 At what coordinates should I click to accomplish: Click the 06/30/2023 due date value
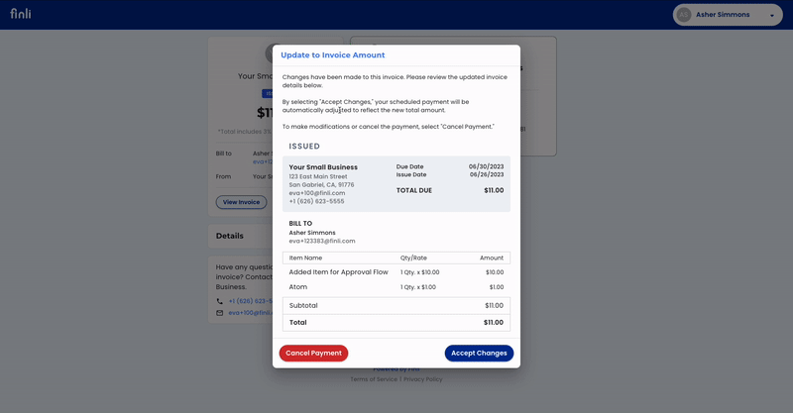click(486, 166)
